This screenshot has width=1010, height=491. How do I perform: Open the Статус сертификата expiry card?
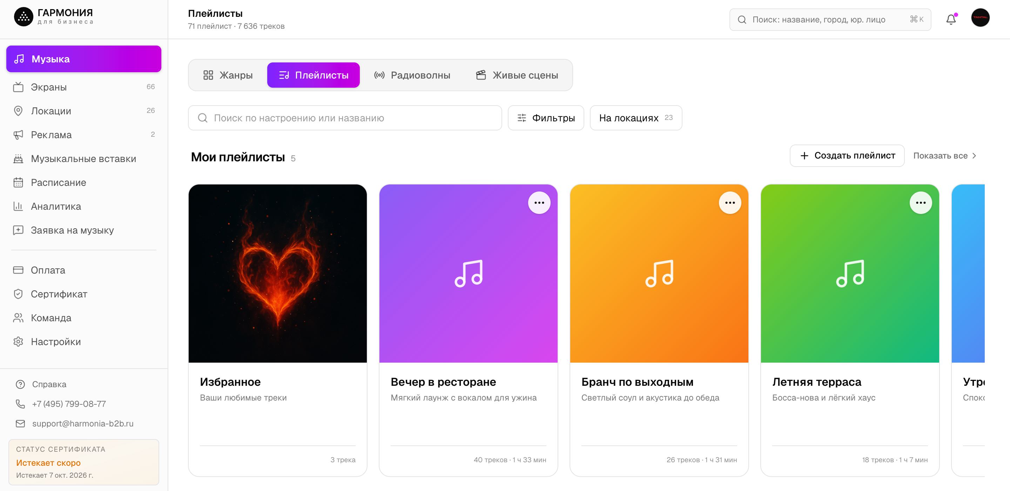(x=84, y=462)
